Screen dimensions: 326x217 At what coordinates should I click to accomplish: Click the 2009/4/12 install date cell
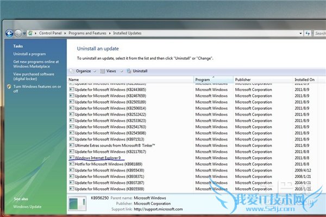[303, 170]
